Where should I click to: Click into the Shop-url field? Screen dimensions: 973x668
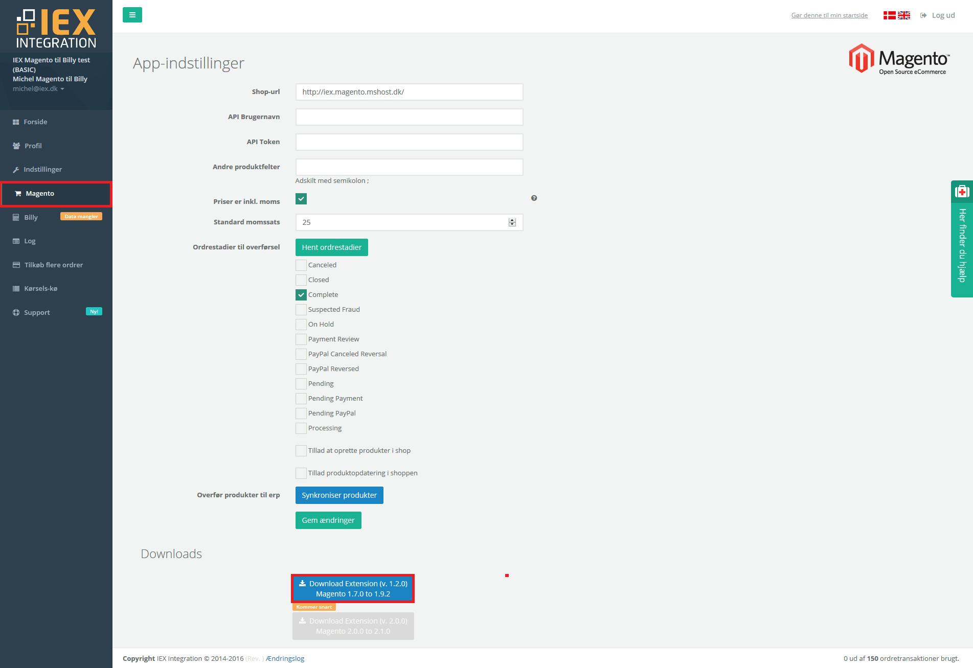click(x=409, y=92)
